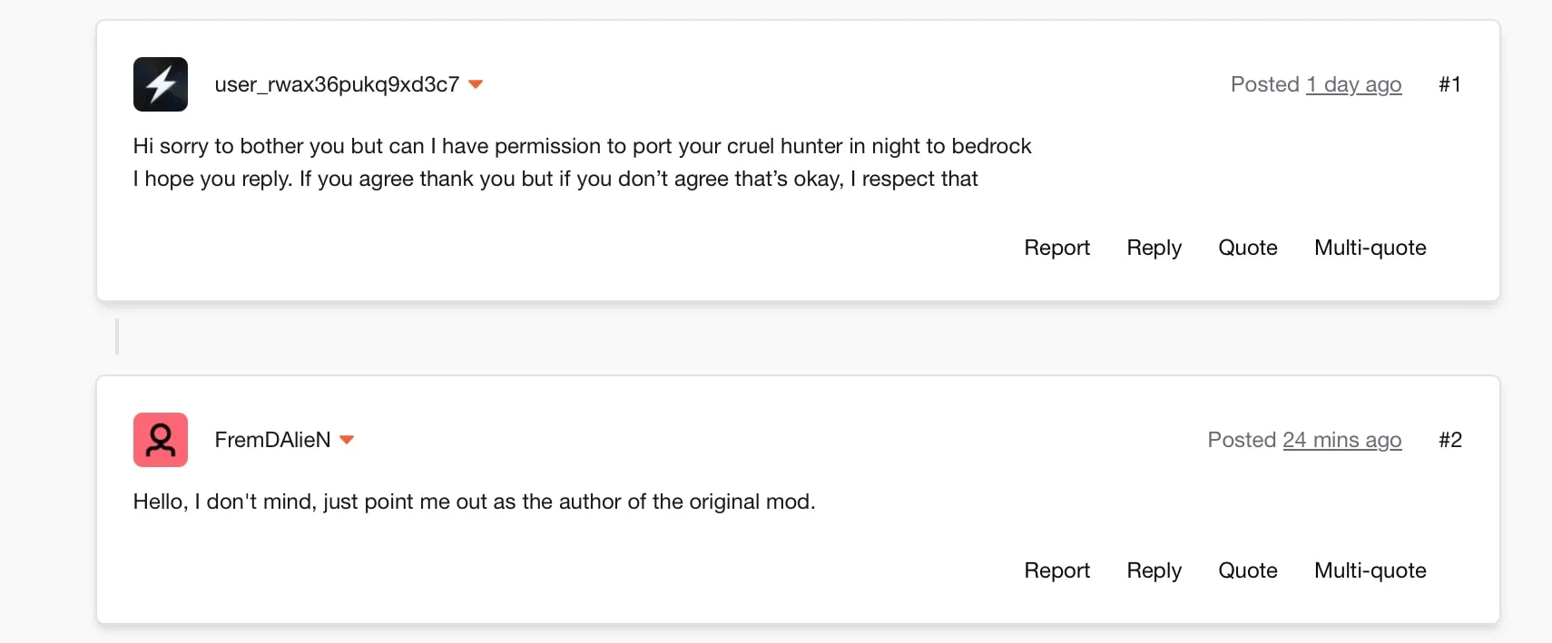Open the dropdown arrow beside user_rwax36pukq9xd3c7
This screenshot has height=643, width=1552.
[476, 84]
